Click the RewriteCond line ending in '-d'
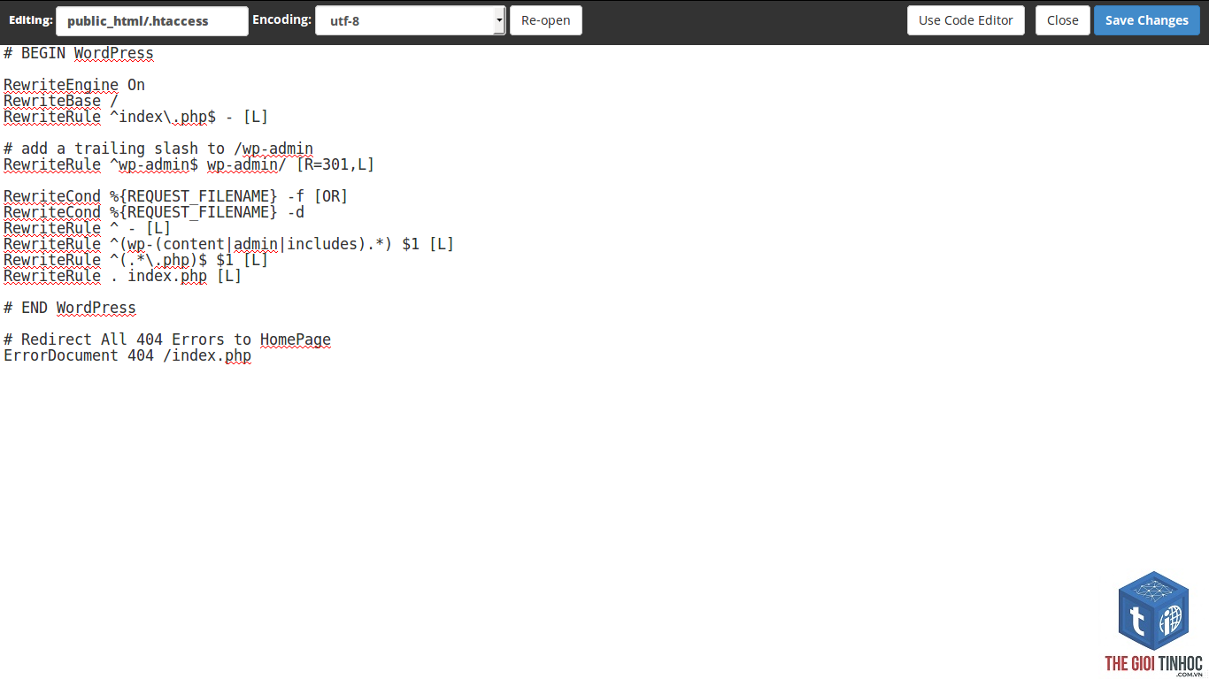The image size is (1209, 679). (154, 213)
